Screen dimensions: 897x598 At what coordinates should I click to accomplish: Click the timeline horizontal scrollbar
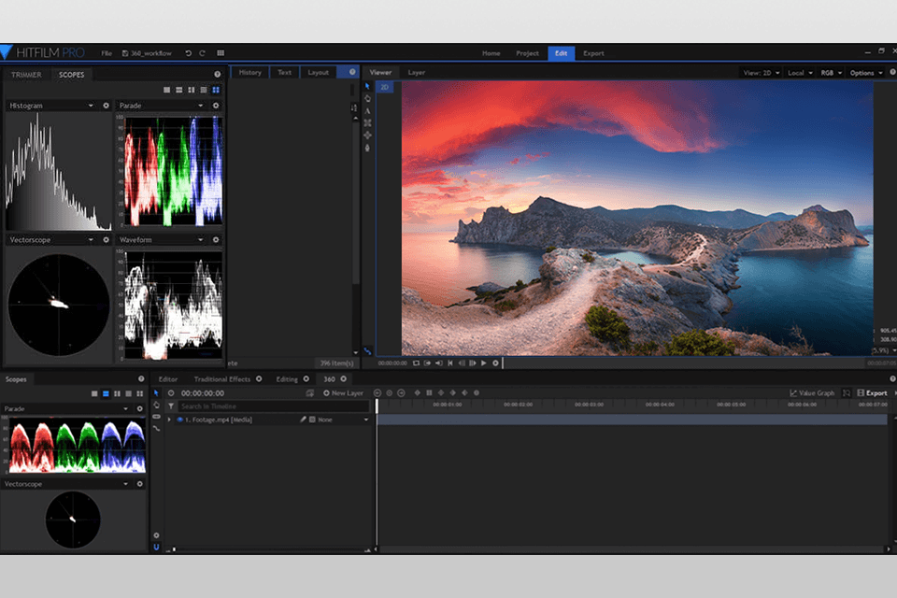pos(633,549)
